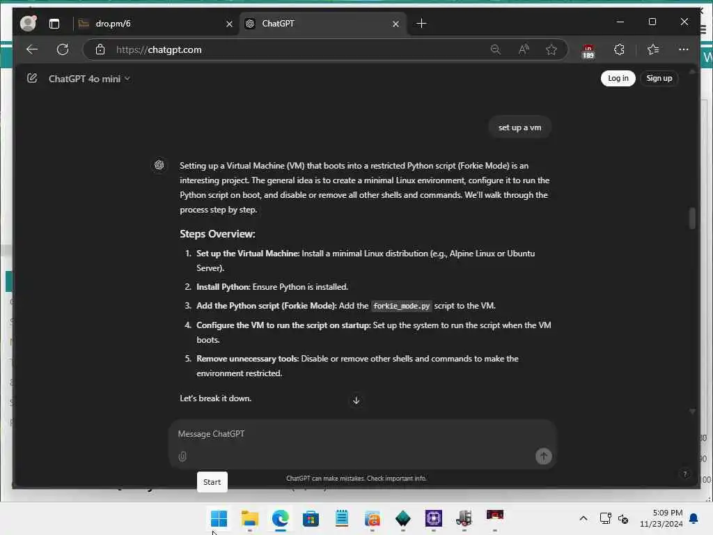Open the red extension with 189 badge
Screen dimensions: 713x535
pos(588,51)
